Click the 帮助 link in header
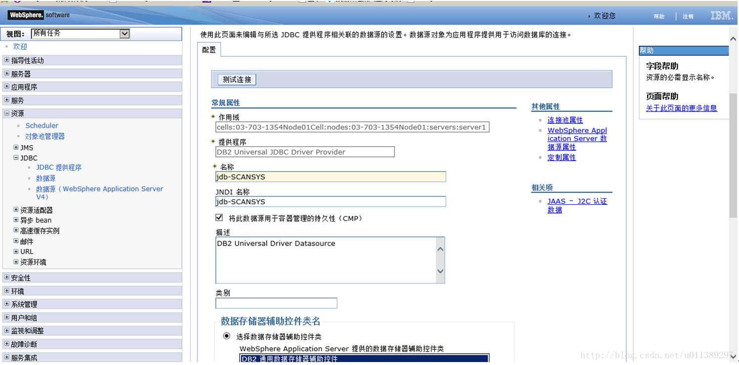The image size is (739, 365). pos(659,17)
